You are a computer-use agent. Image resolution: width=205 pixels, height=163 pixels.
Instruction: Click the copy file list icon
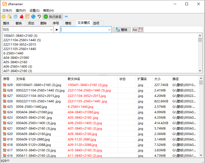16,17
